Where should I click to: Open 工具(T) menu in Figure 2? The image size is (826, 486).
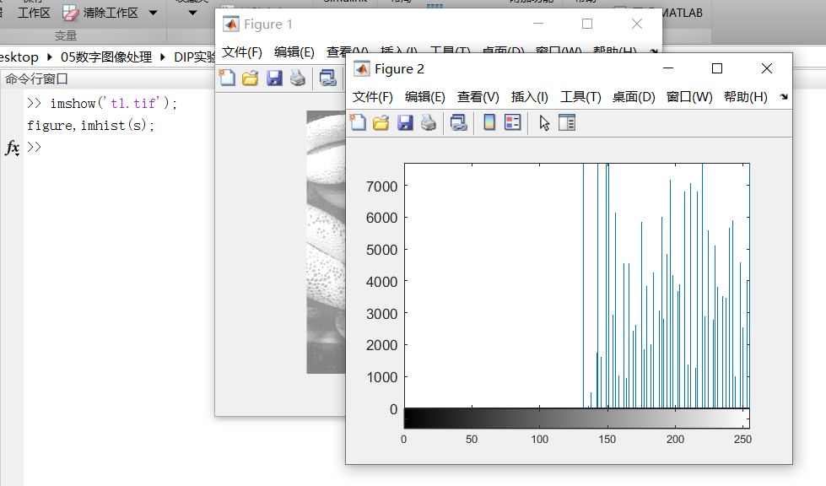click(x=580, y=97)
